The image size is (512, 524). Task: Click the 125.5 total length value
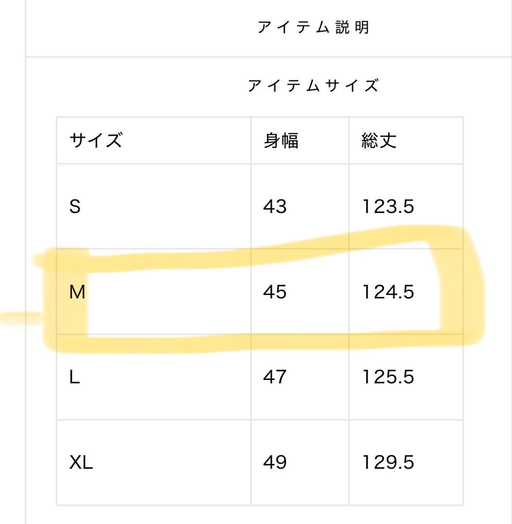(389, 377)
